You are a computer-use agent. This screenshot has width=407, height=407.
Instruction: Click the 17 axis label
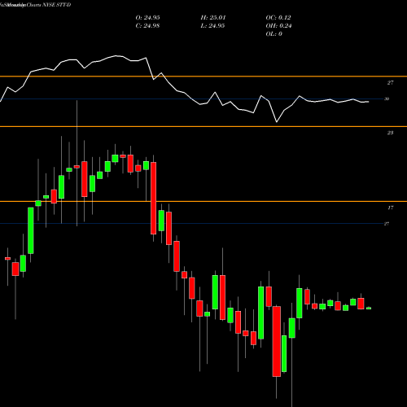pos(390,208)
